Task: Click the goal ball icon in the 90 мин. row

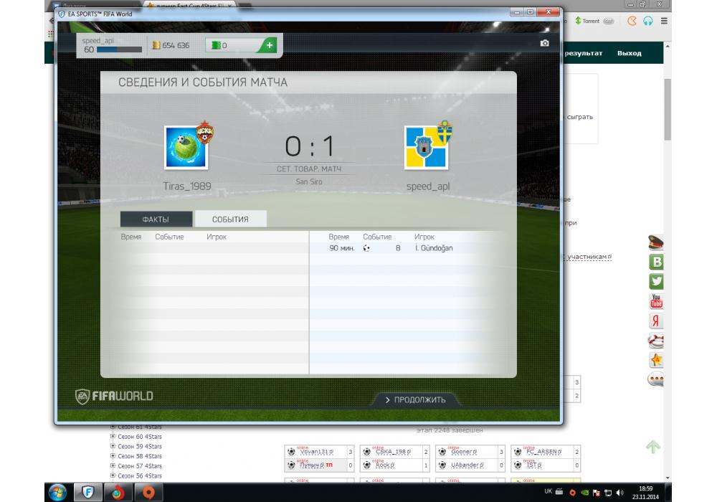Action: click(x=366, y=248)
